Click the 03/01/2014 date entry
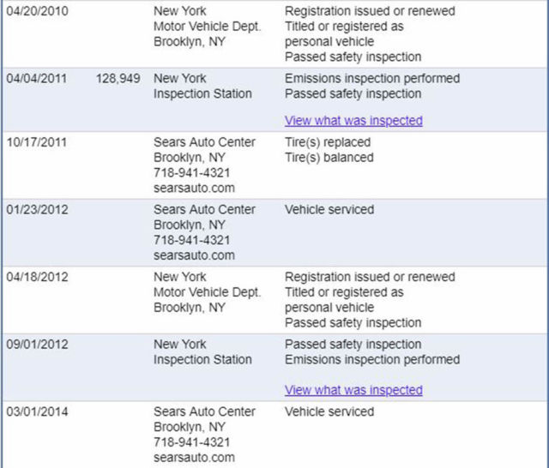This screenshot has height=468, width=549. [37, 411]
